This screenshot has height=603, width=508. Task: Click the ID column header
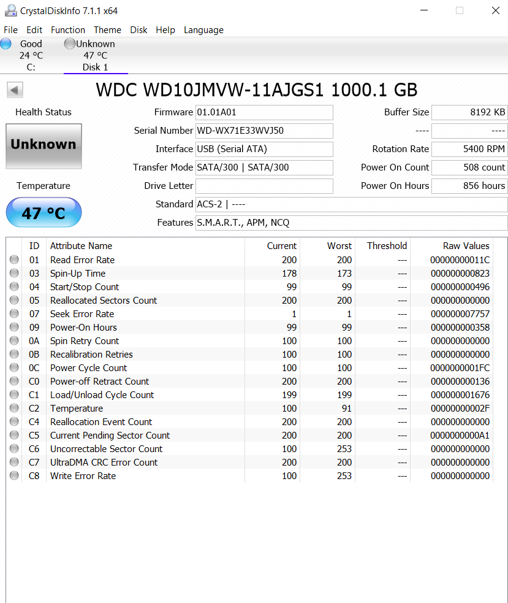coord(34,246)
